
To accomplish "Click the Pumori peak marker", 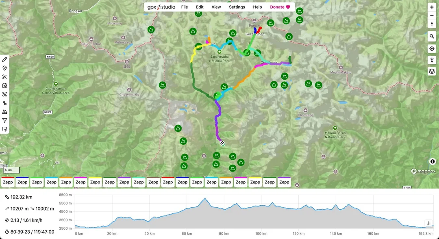I will (254, 21).
